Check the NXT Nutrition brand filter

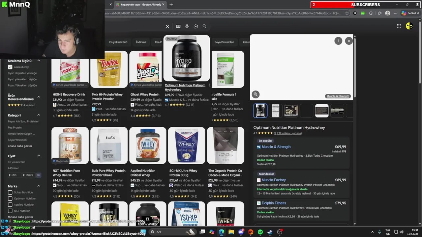click(x=10, y=211)
